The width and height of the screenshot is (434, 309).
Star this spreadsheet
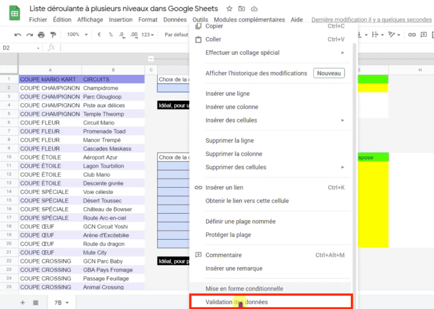tap(229, 8)
